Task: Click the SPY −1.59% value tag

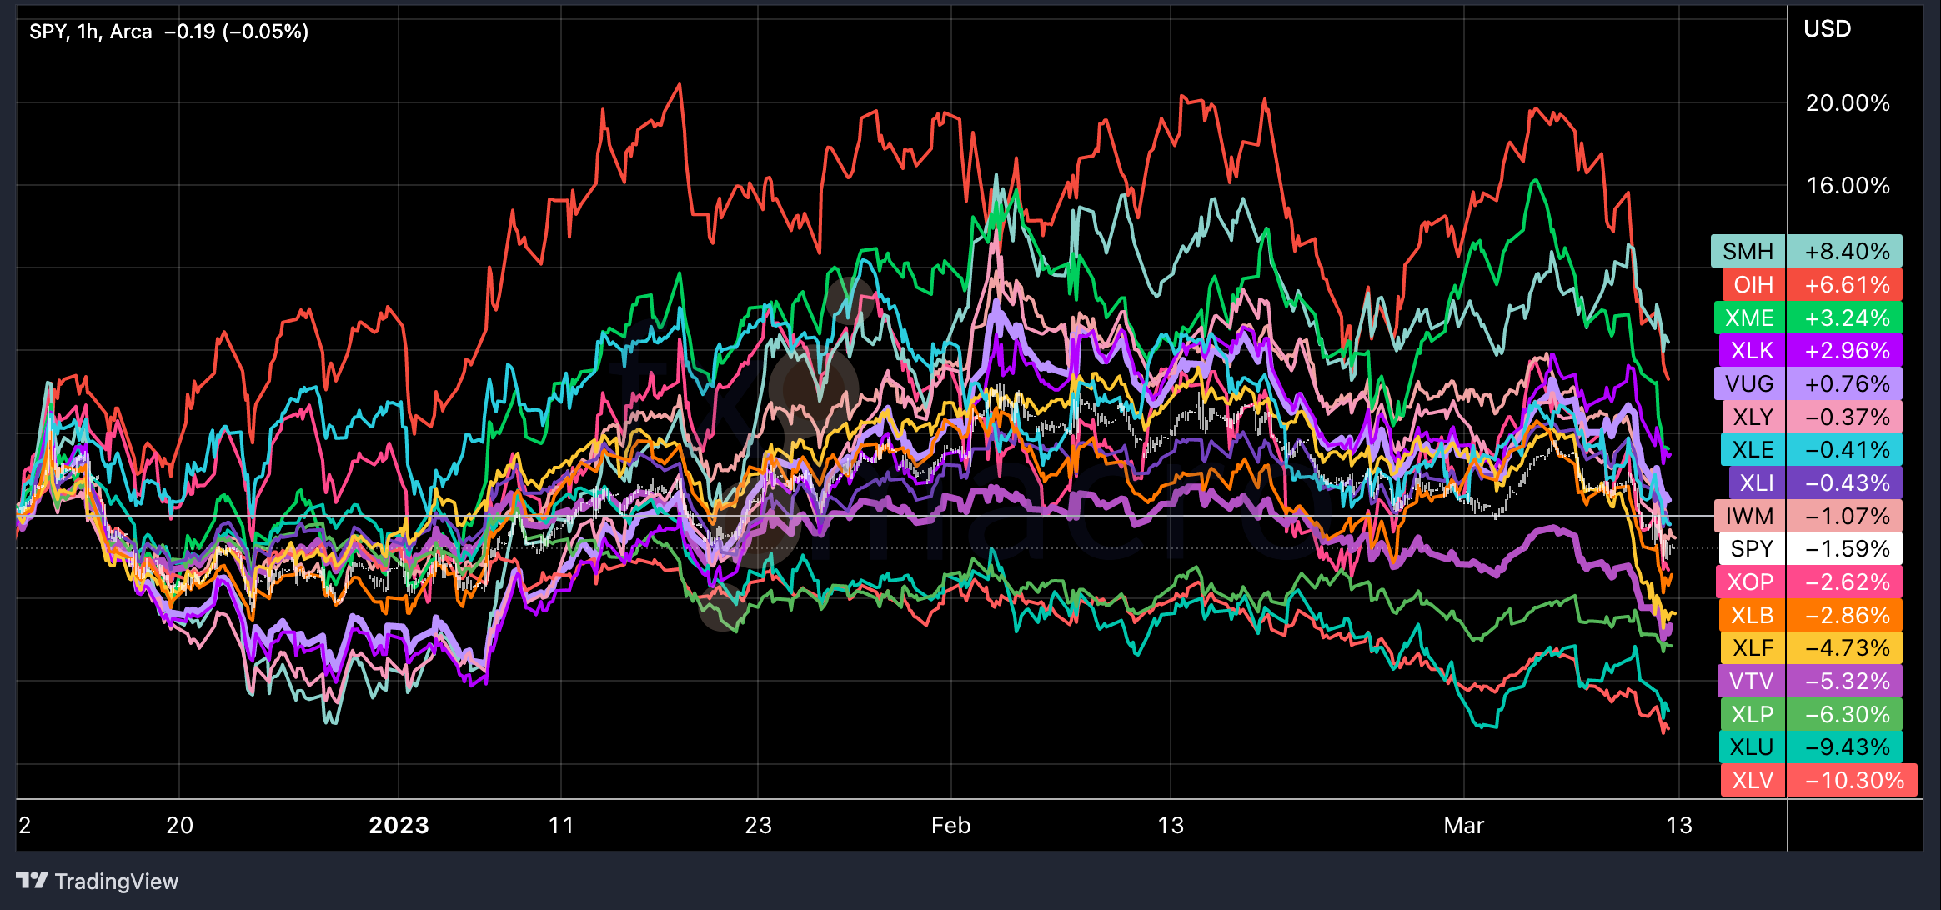Action: point(1844,548)
